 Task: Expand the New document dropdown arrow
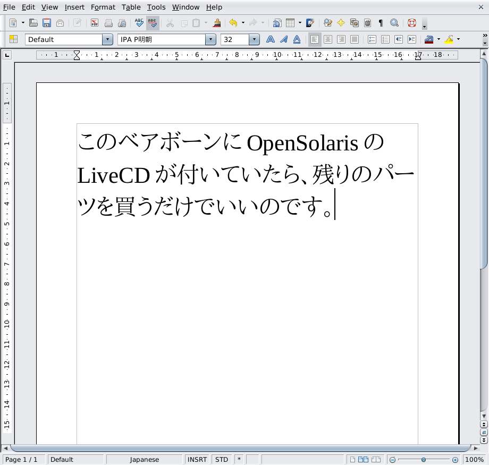pos(23,23)
